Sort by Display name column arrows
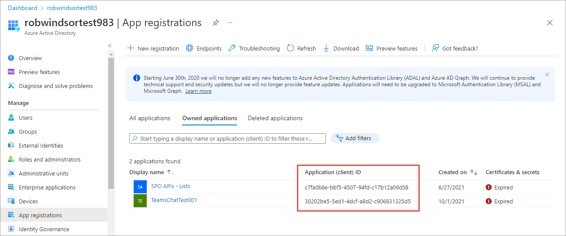This screenshot has height=236, width=566. click(170, 172)
